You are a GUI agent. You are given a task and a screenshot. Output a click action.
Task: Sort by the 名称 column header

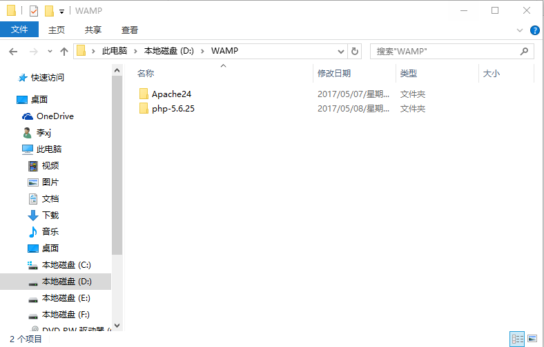pyautogui.click(x=146, y=74)
